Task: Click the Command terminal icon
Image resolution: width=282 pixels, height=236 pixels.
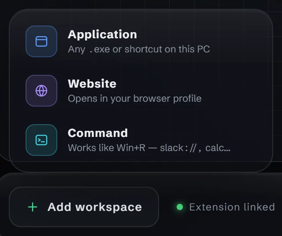Action: [x=41, y=140]
